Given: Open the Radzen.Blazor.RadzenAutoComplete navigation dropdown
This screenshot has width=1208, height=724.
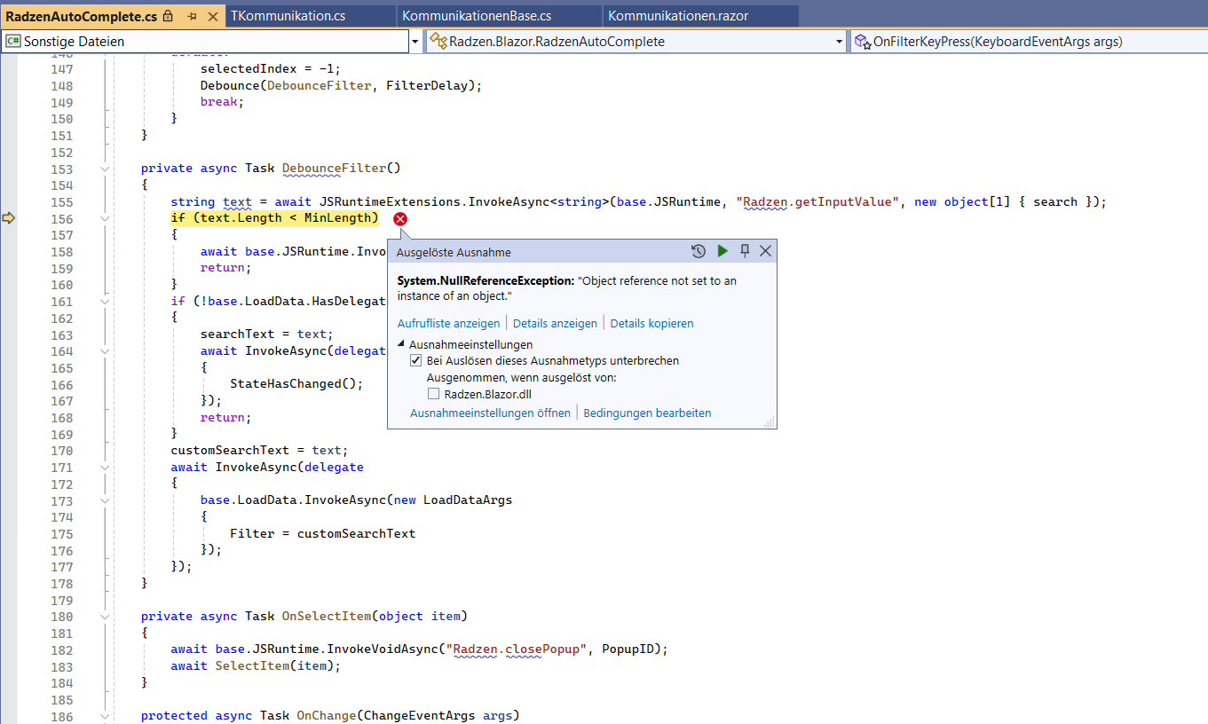Looking at the screenshot, I should click(x=838, y=40).
